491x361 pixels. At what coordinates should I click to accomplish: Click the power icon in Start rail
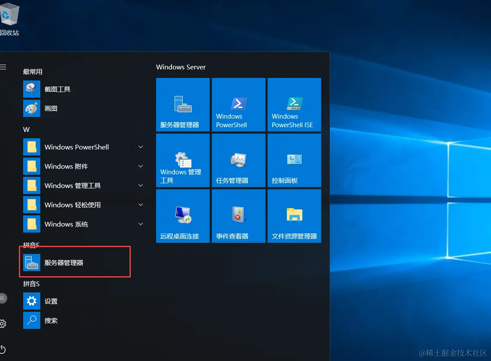click(x=3, y=349)
